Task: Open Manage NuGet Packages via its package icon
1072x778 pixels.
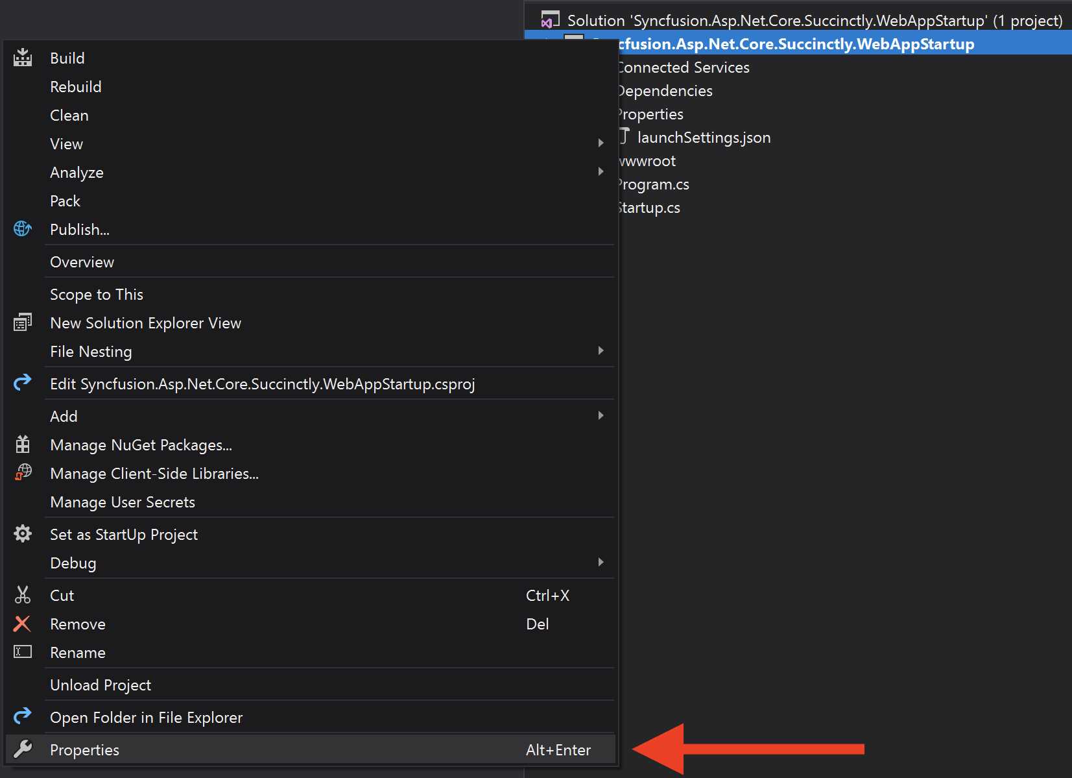Action: click(23, 444)
